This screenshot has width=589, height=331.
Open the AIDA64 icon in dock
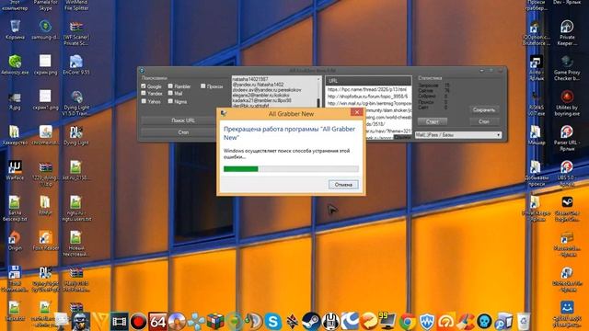(x=157, y=322)
